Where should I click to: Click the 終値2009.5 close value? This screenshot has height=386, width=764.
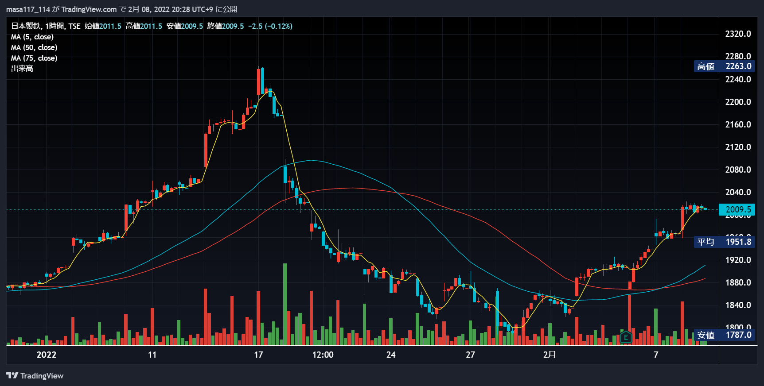point(226,26)
